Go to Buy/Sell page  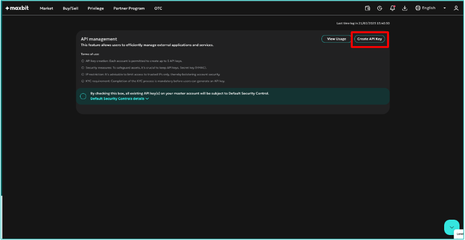pyautogui.click(x=71, y=8)
